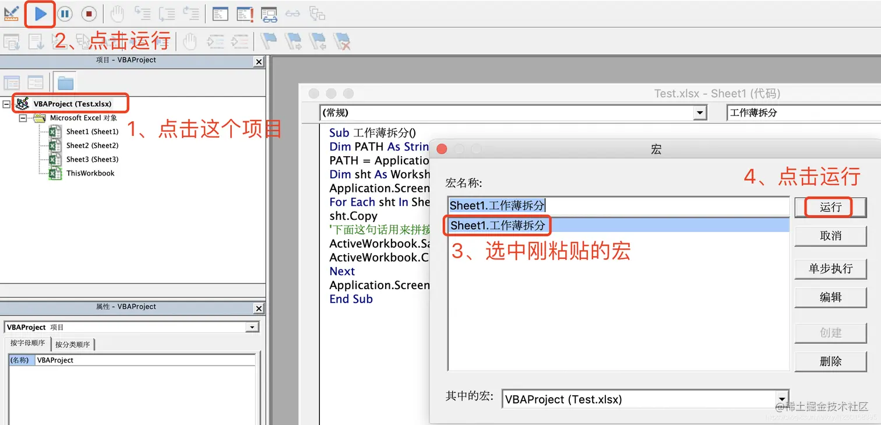Toggle Folders in the project panel
Screen dimensions: 881x425
[x=65, y=83]
